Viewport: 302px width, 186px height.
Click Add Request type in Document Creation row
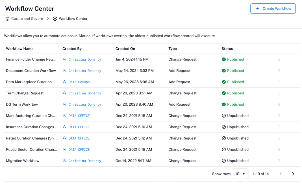[x=179, y=71]
